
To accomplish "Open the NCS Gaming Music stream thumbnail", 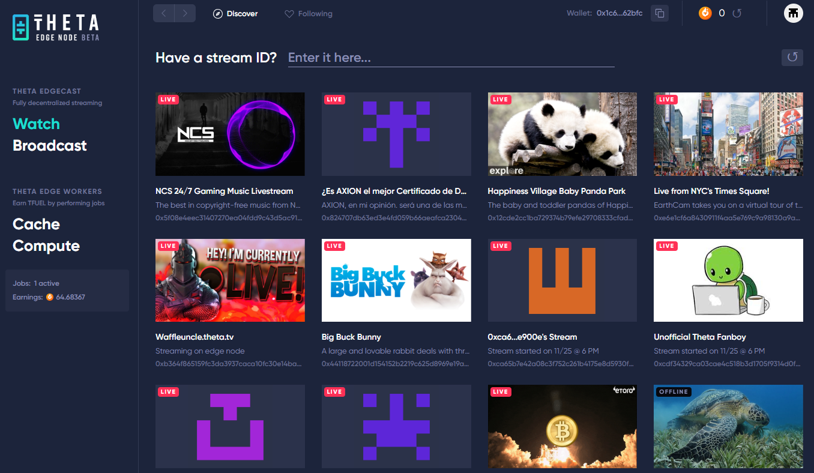I will click(x=230, y=134).
